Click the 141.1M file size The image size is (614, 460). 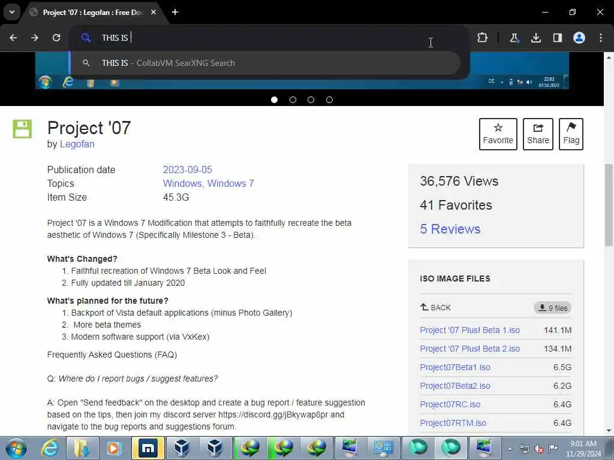click(558, 330)
